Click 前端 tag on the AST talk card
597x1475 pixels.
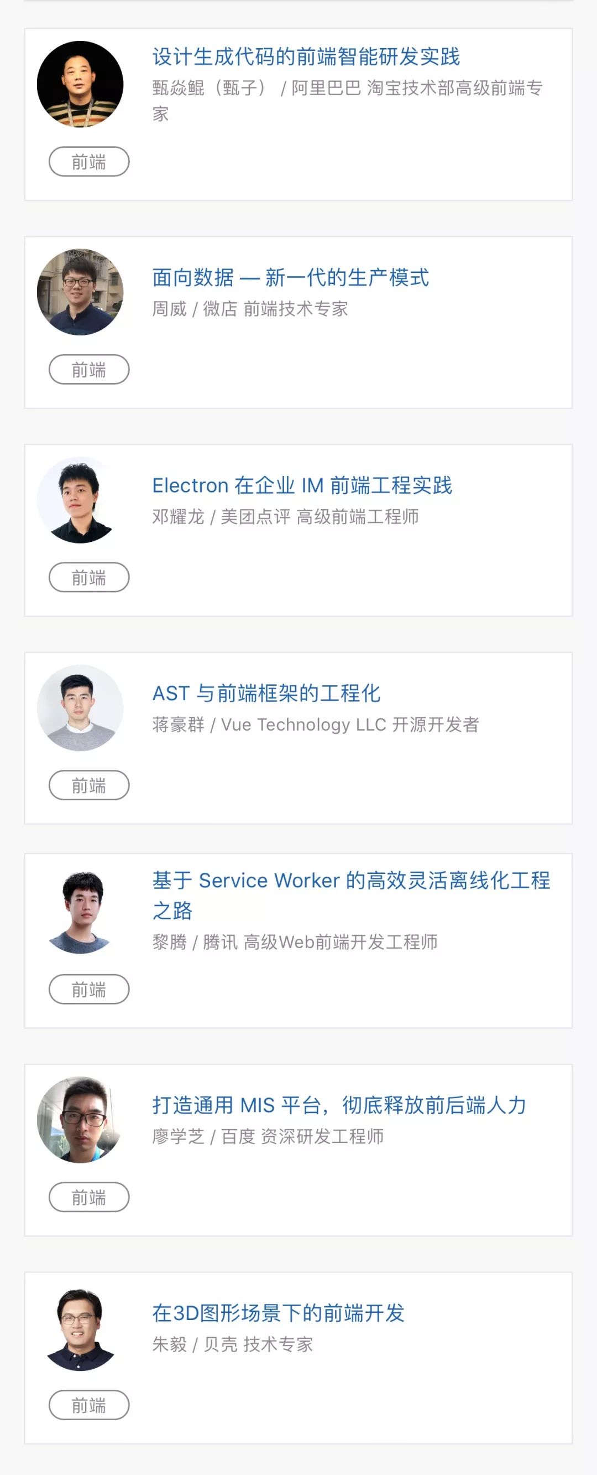(89, 785)
